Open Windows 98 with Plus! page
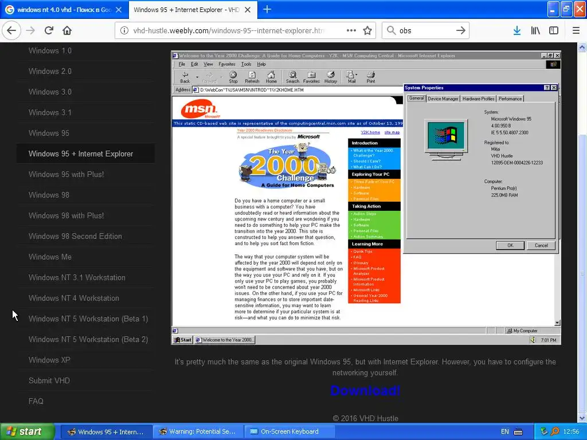 [66, 215]
